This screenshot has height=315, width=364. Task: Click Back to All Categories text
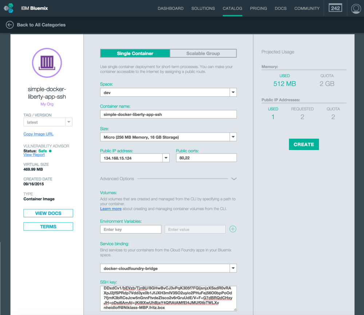[41, 25]
